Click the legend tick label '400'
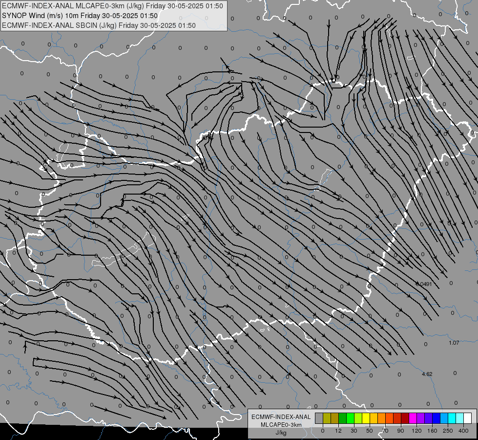This screenshot has width=478, height=440. 463,431
